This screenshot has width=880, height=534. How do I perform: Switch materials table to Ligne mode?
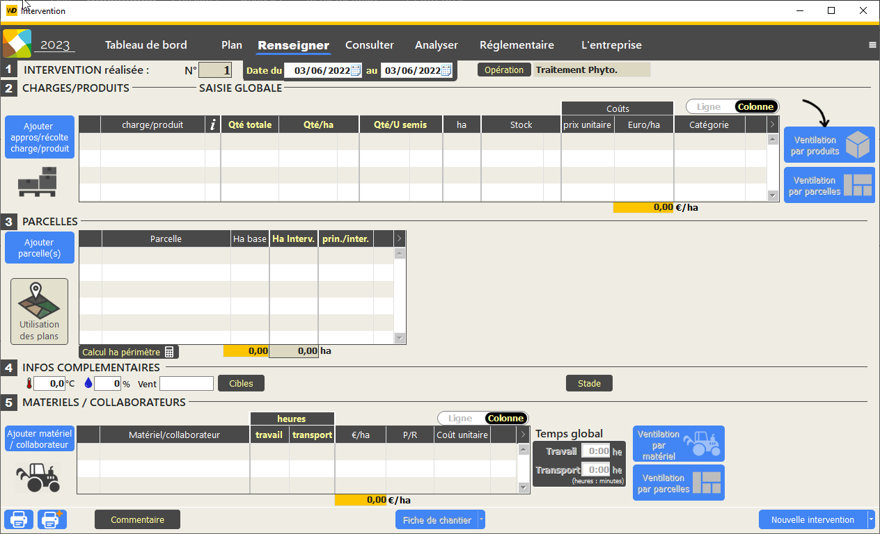tap(460, 419)
